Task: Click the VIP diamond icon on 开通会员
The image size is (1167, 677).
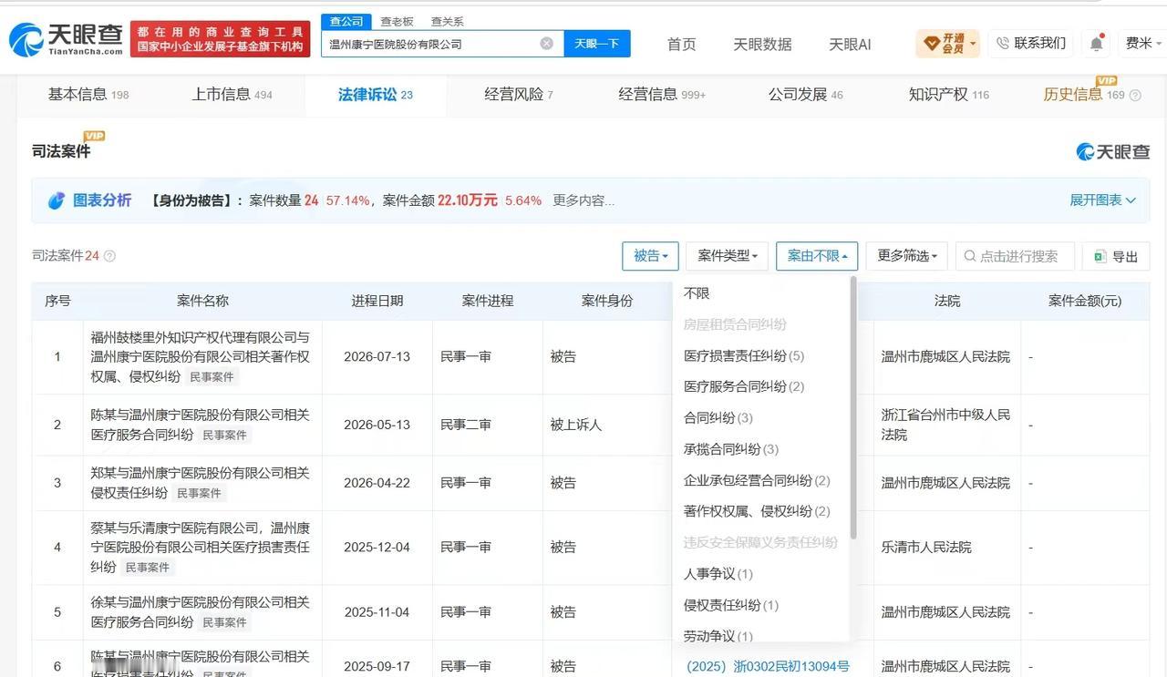Action: pos(932,43)
